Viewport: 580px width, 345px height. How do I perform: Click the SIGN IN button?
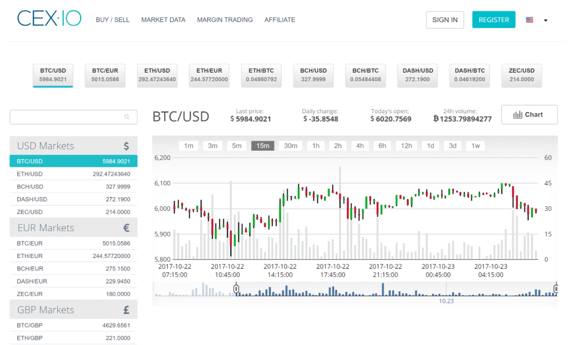pyautogui.click(x=445, y=19)
